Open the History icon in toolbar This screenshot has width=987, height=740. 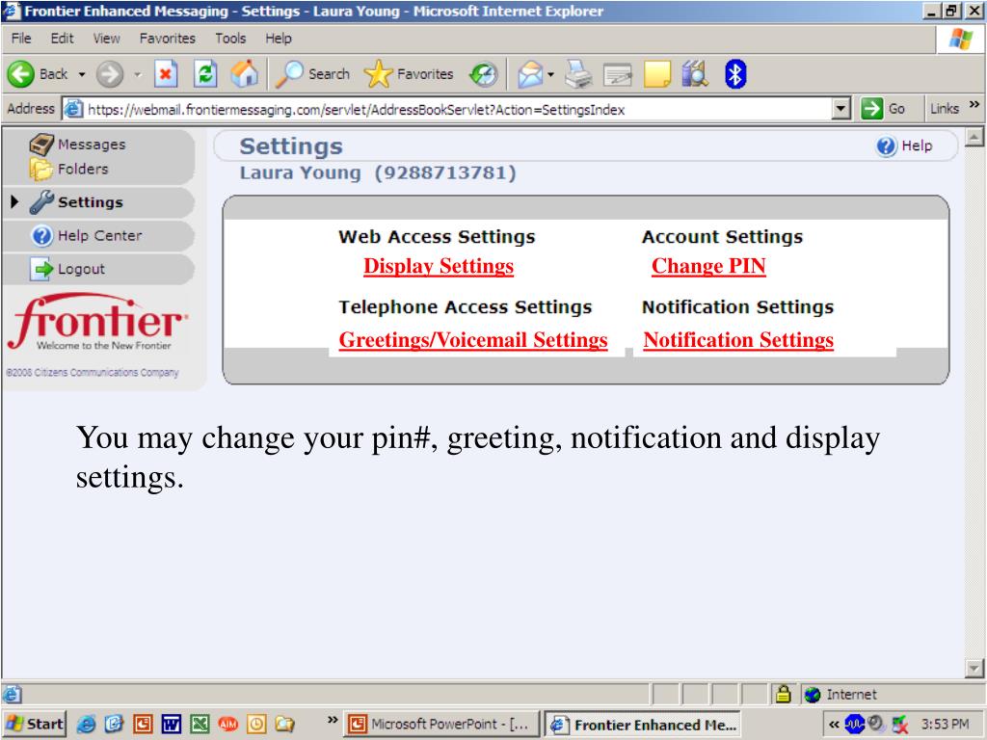484,74
